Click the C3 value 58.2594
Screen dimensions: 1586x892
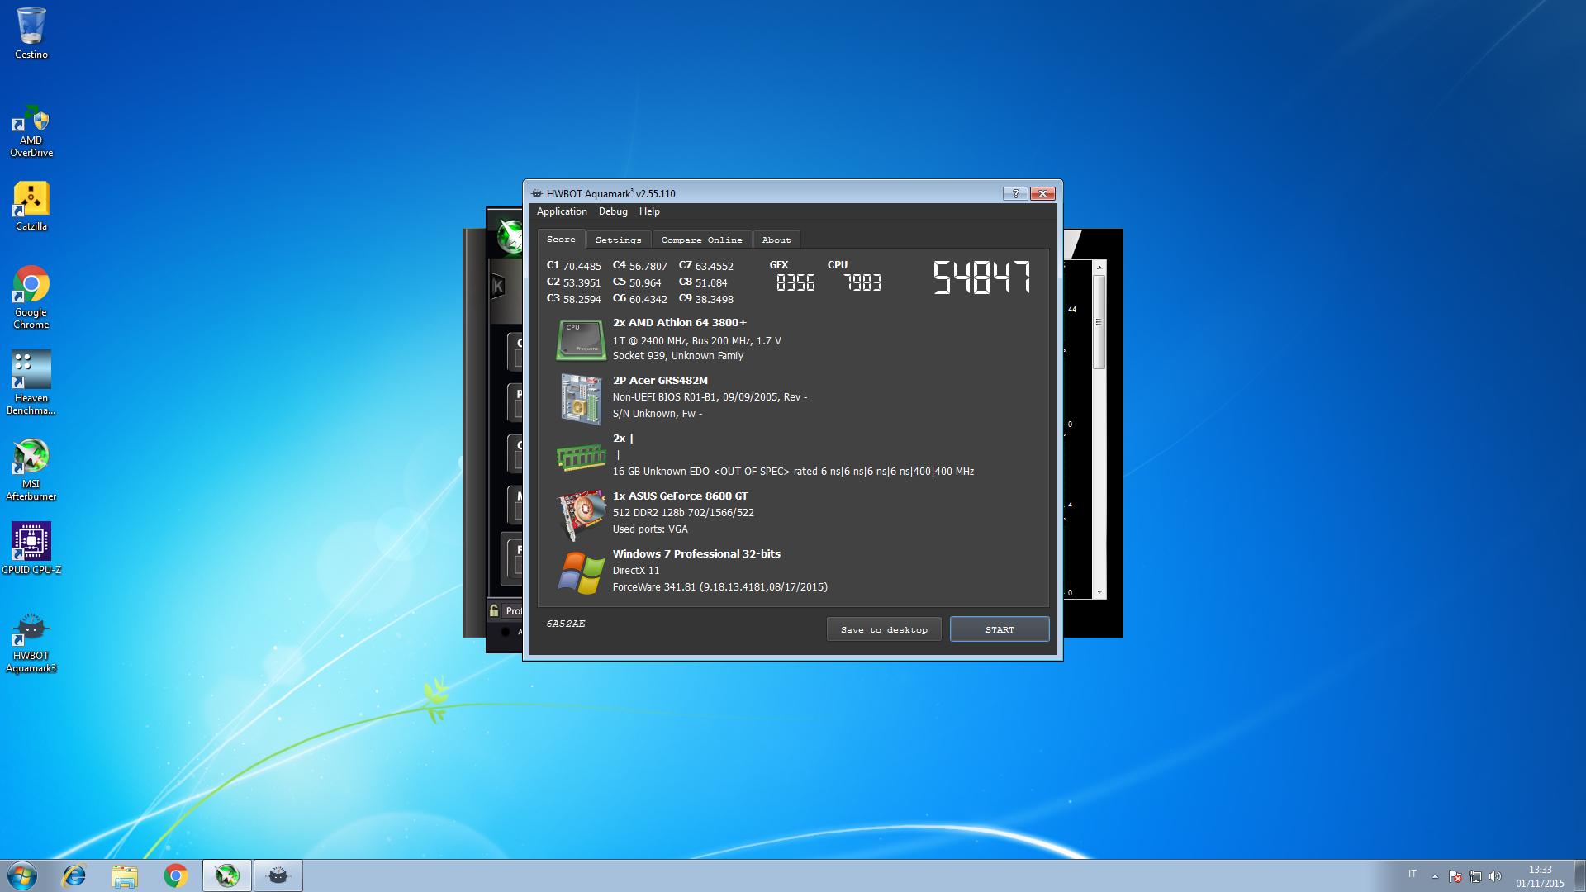[x=582, y=299]
